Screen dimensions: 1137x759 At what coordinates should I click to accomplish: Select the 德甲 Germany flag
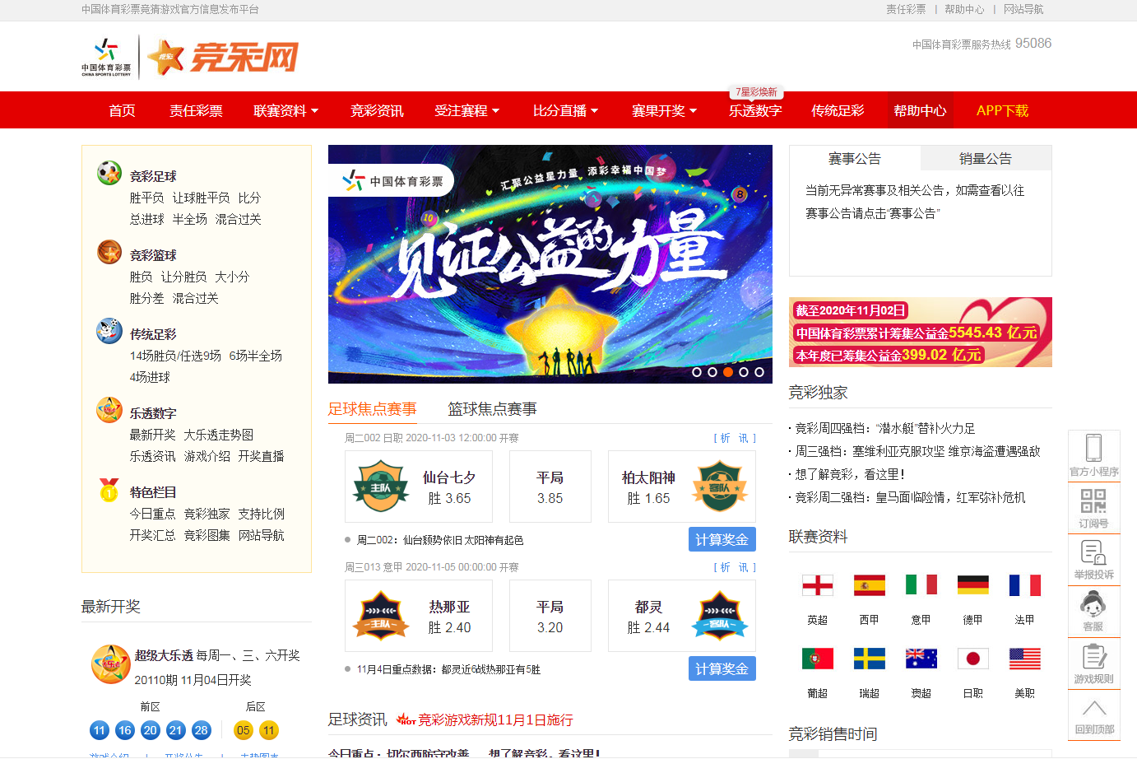973,585
